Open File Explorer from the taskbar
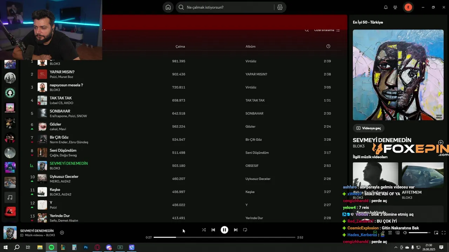The image size is (449, 252). pyautogui.click(x=40, y=247)
